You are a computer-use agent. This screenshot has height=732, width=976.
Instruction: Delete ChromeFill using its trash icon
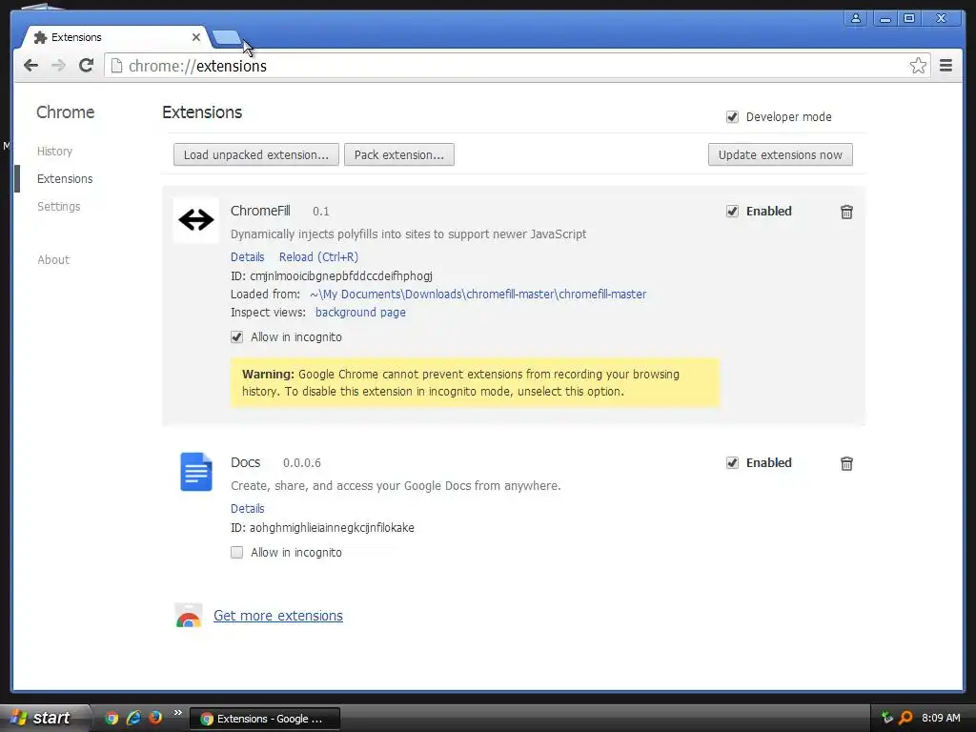pos(846,212)
